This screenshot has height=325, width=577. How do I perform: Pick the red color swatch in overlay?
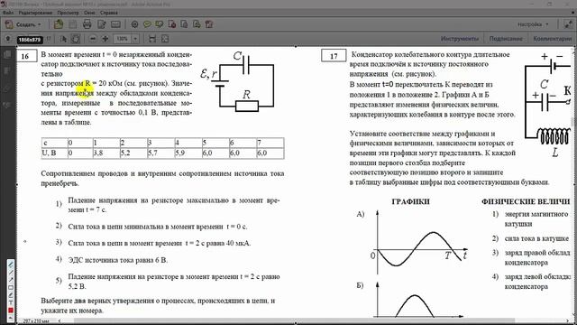point(11,311)
